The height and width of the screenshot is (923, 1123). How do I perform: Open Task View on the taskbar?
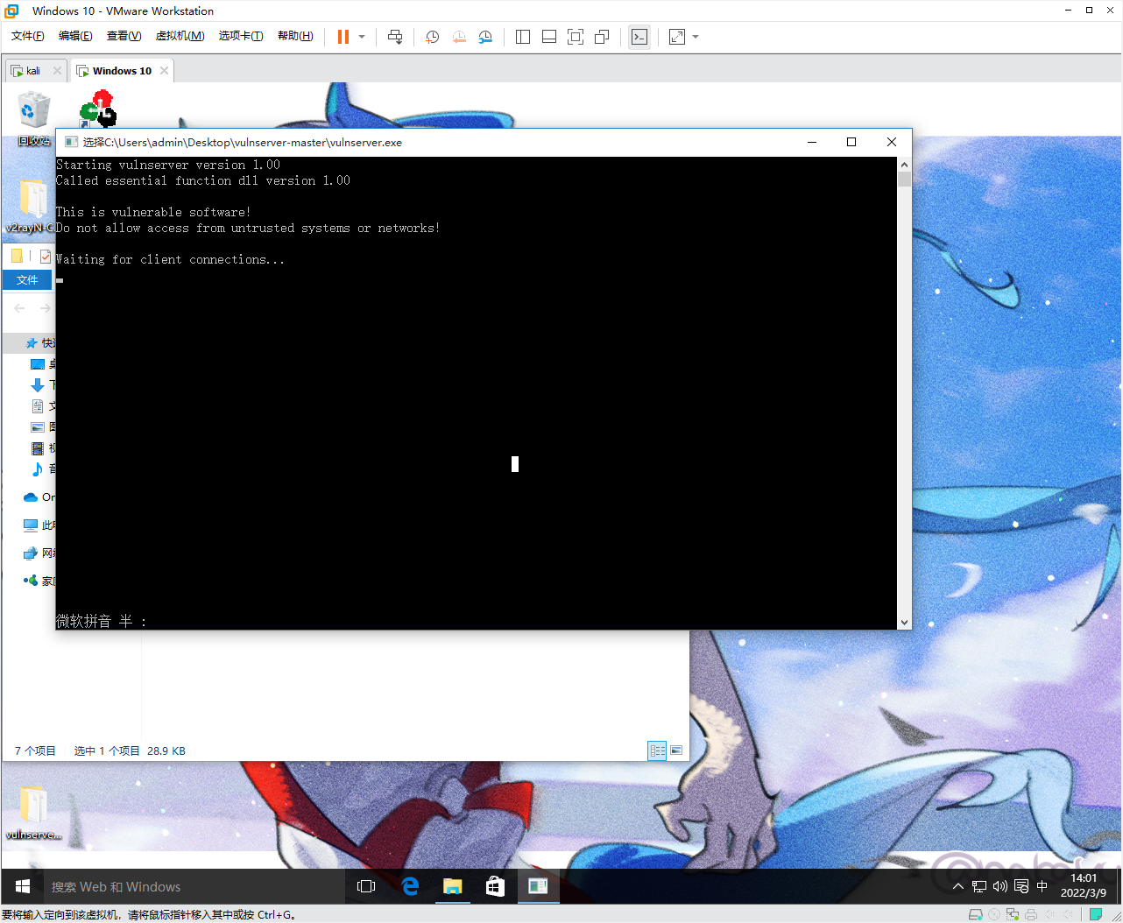click(366, 886)
